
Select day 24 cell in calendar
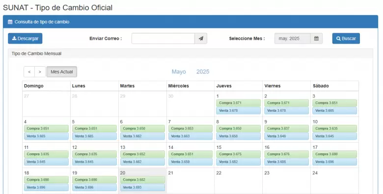point(335,181)
